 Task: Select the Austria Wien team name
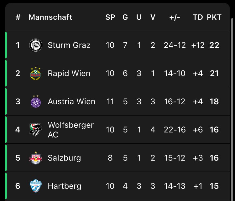pyautogui.click(x=71, y=101)
